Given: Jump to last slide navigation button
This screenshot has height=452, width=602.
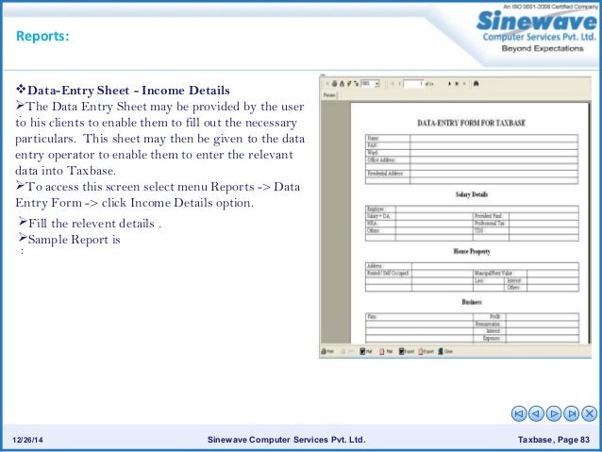Looking at the screenshot, I should point(571,413).
